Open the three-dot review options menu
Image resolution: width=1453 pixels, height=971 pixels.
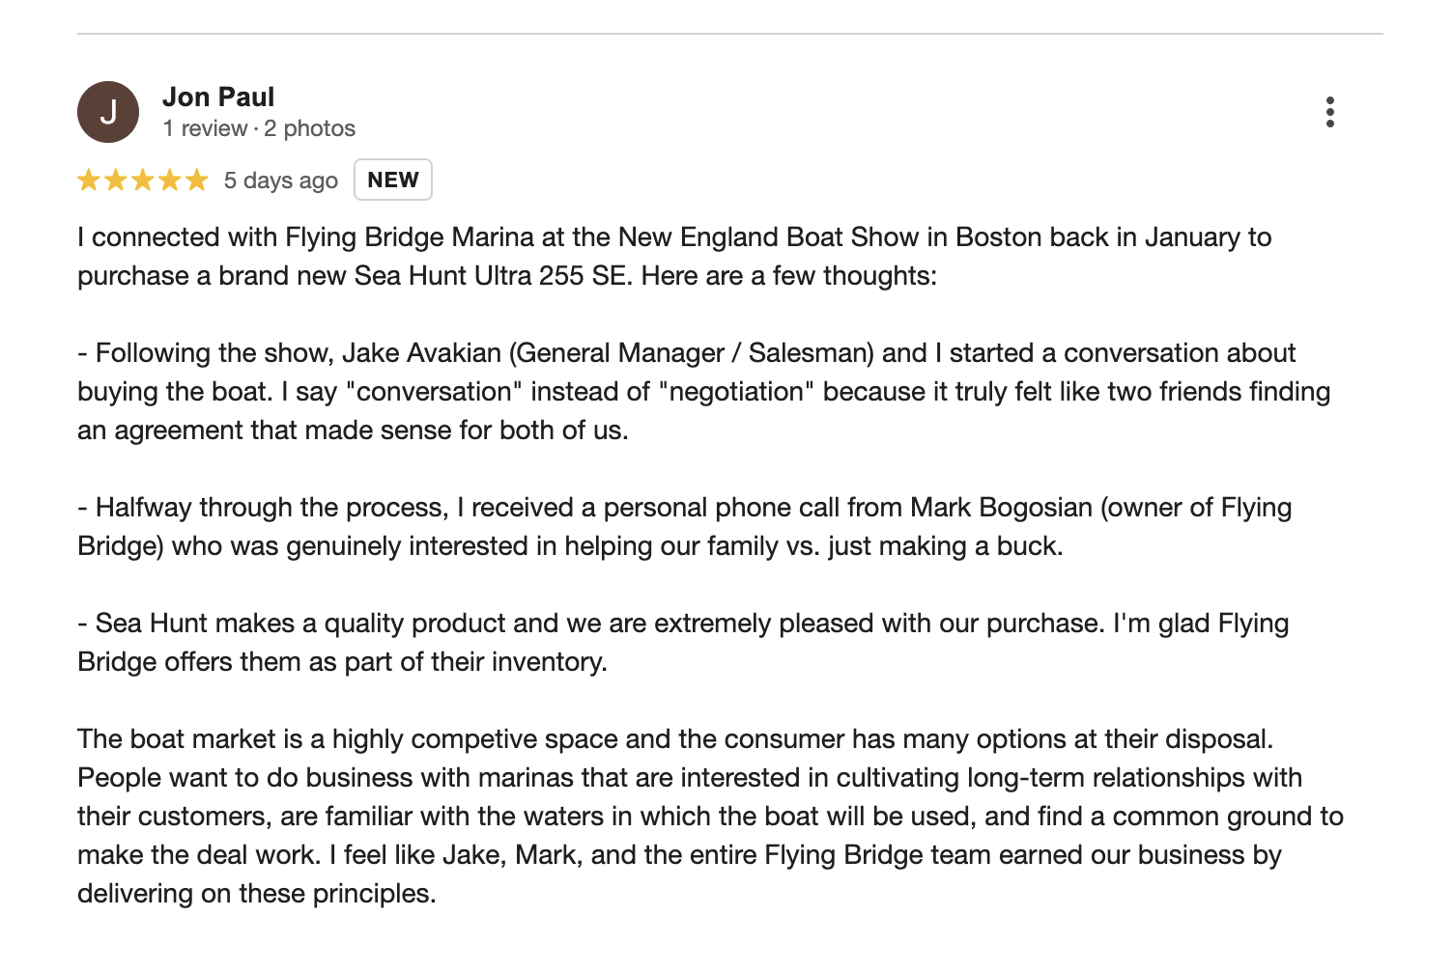click(1330, 112)
